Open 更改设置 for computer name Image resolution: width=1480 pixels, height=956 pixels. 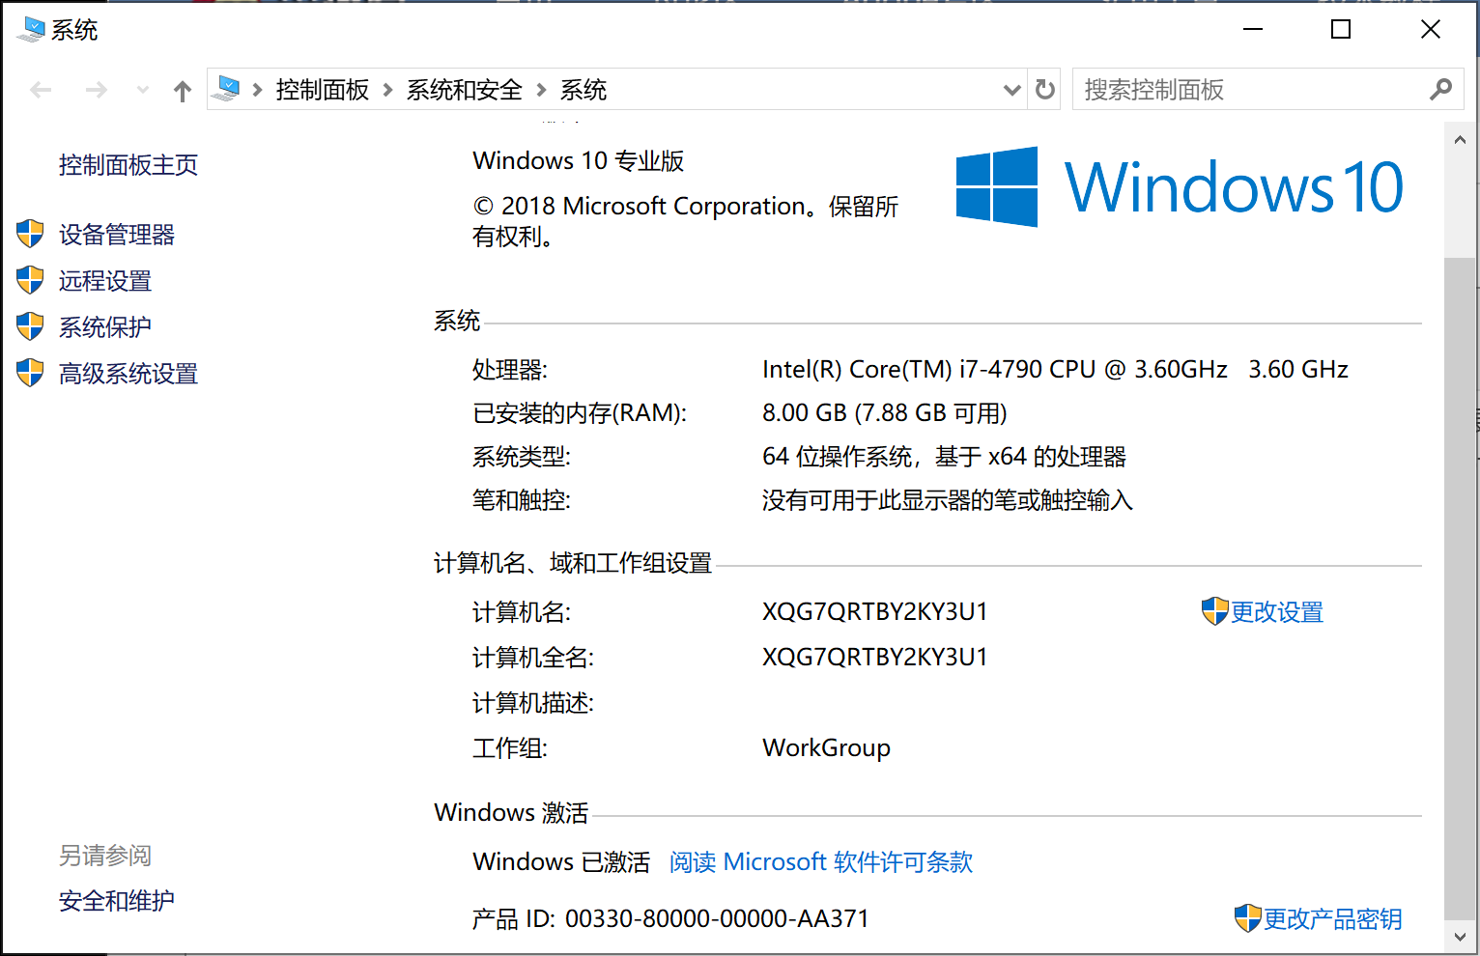[x=1277, y=612]
